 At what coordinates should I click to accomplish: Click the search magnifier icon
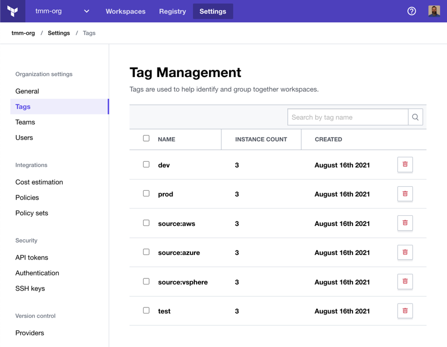415,117
